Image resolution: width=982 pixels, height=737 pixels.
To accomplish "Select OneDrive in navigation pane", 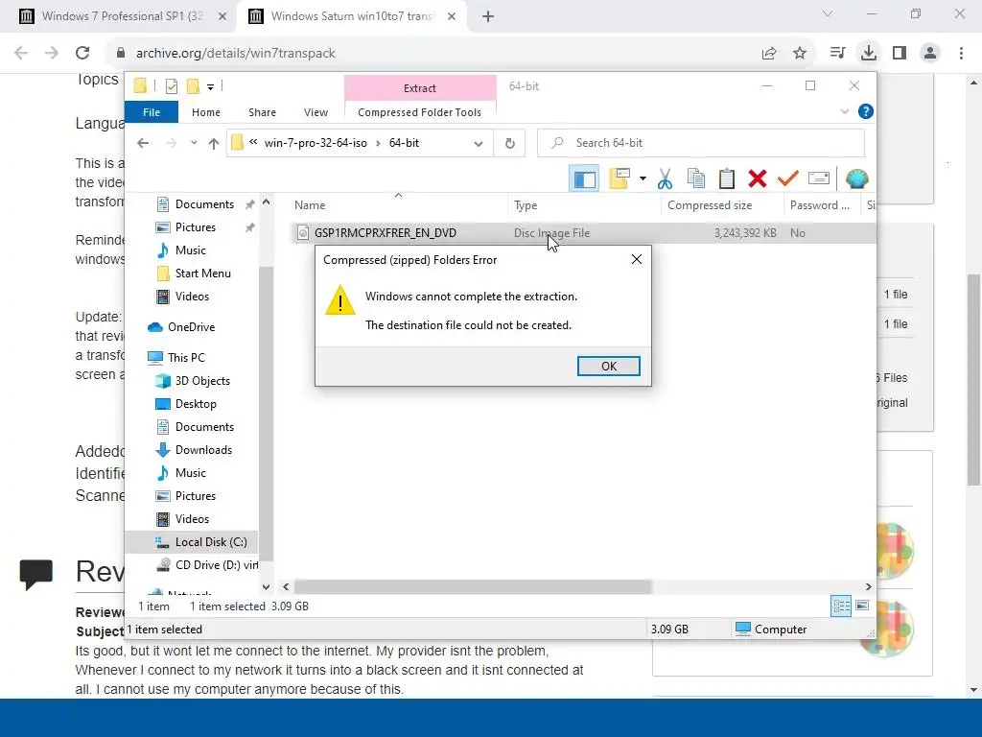I will coord(191,327).
